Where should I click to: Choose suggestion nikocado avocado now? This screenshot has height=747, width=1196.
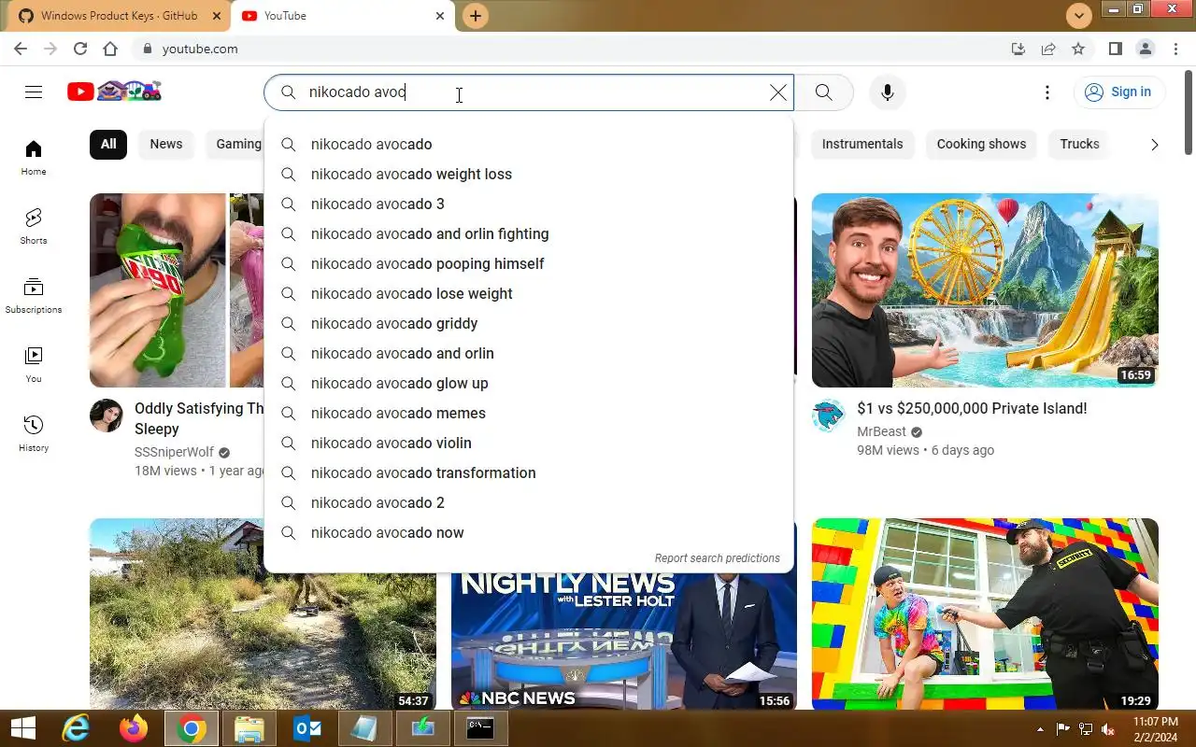[x=529, y=532]
